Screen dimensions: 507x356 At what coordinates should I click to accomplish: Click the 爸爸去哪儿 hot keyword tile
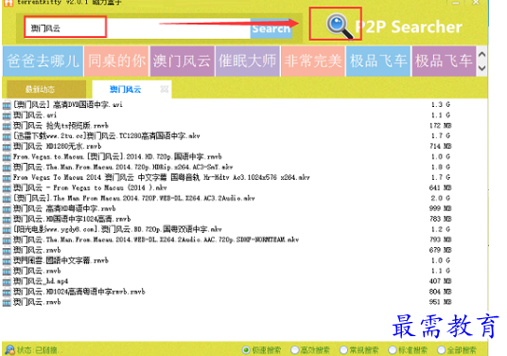click(43, 61)
